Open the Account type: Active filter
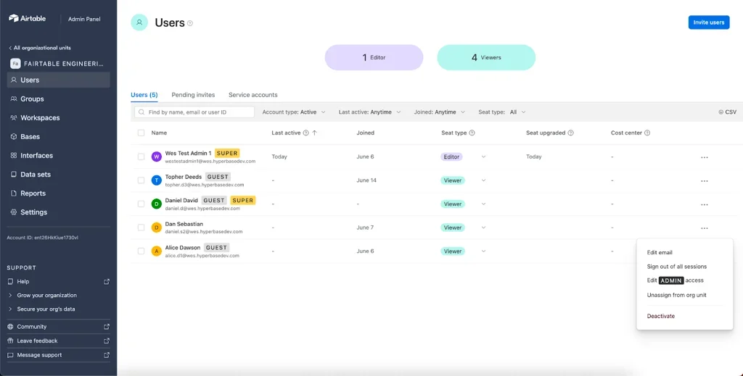Viewport: 743px width, 376px height. (x=294, y=112)
